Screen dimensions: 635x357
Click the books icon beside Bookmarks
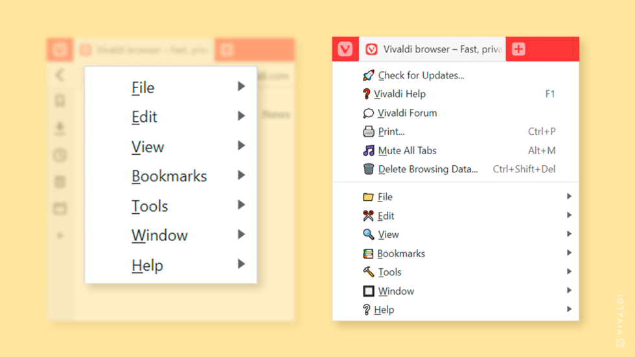(368, 253)
